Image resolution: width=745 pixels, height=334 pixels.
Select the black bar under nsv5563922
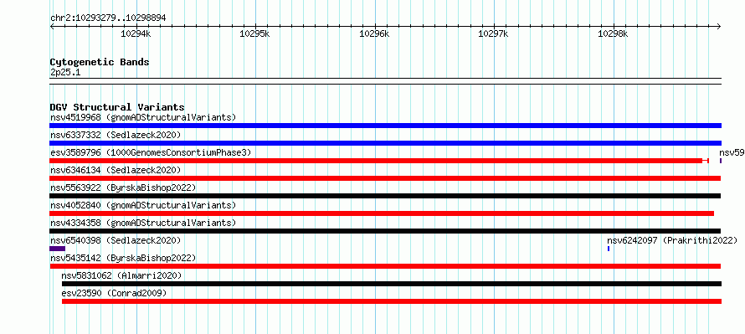(x=385, y=196)
